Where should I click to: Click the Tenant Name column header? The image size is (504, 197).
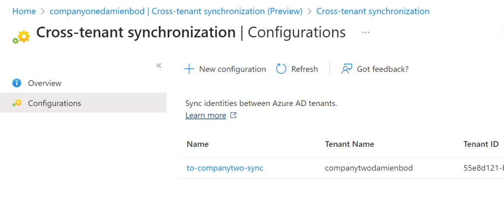click(349, 144)
